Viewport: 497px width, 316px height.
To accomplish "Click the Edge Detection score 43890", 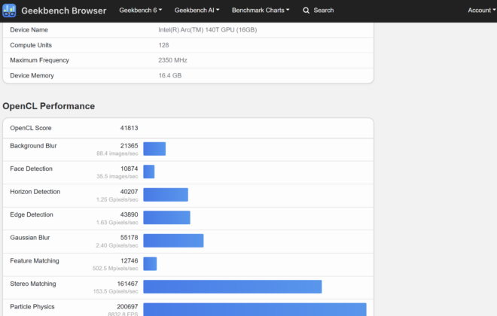I will 129,214.
